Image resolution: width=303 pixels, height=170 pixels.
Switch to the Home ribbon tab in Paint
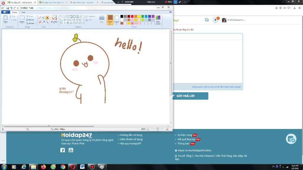coord(15,12)
